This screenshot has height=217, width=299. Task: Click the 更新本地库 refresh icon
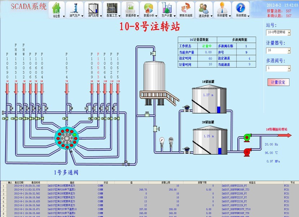tap(185, 9)
